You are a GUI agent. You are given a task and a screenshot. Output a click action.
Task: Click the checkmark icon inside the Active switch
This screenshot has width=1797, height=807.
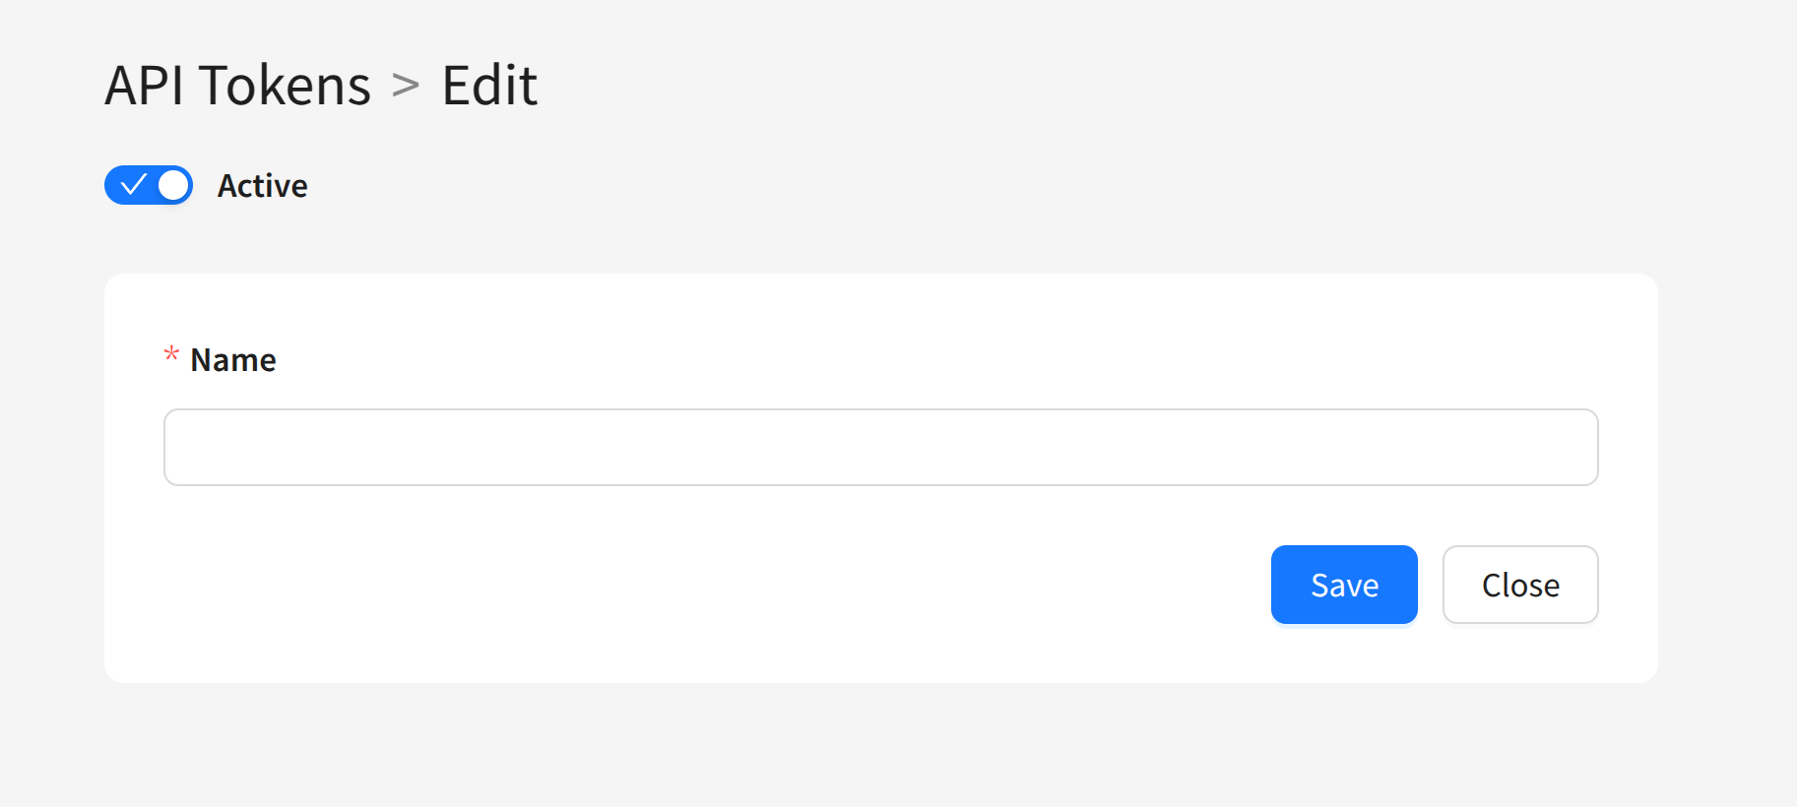click(133, 185)
